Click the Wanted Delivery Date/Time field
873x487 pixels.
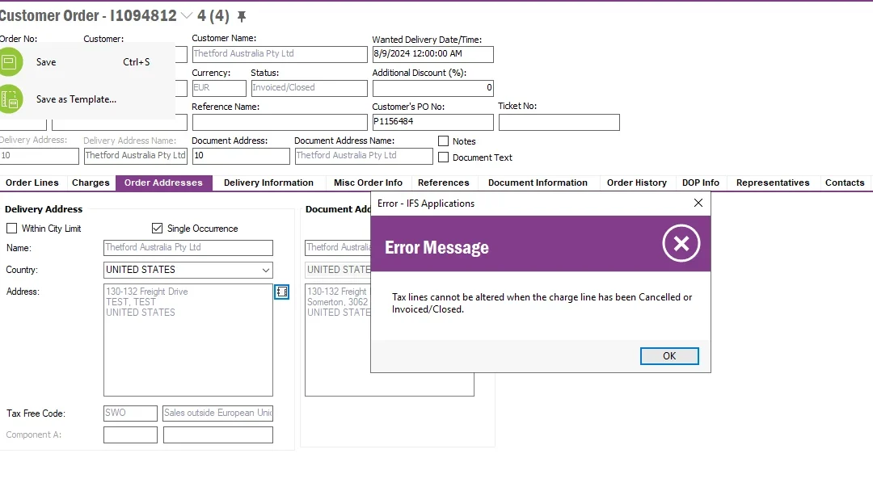[x=432, y=54]
